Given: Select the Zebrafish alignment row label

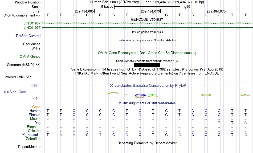Looking at the screenshot, I should pos(33,139).
